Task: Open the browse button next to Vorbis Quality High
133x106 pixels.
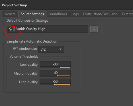Action: coord(94,29)
